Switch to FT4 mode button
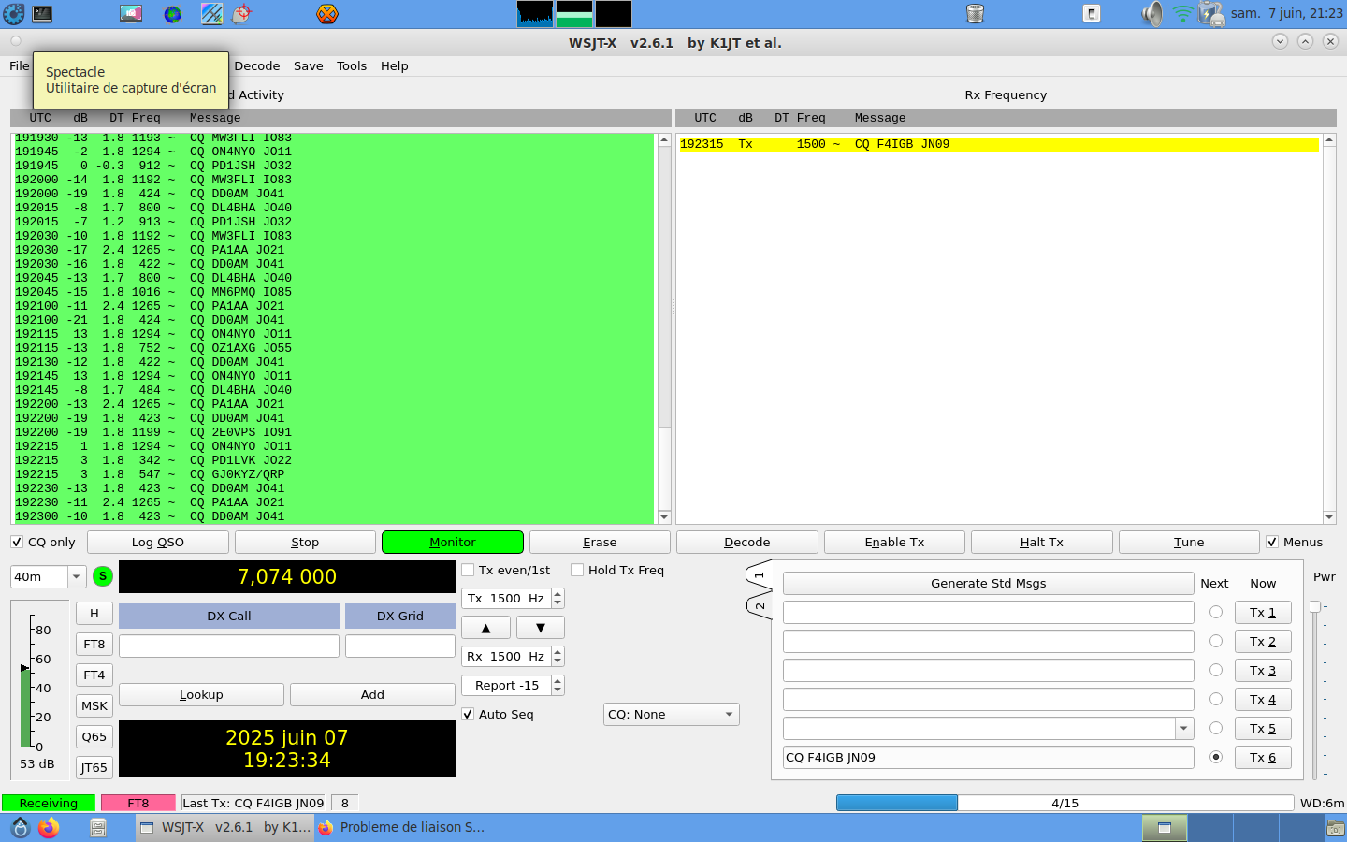Image resolution: width=1347 pixels, height=842 pixels. (x=94, y=675)
